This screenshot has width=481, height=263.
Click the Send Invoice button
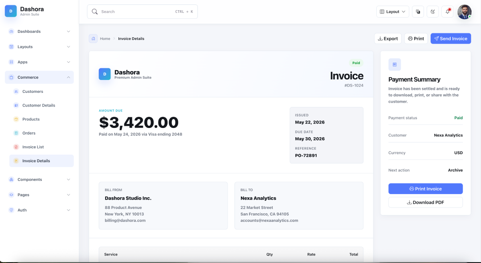tap(451, 39)
